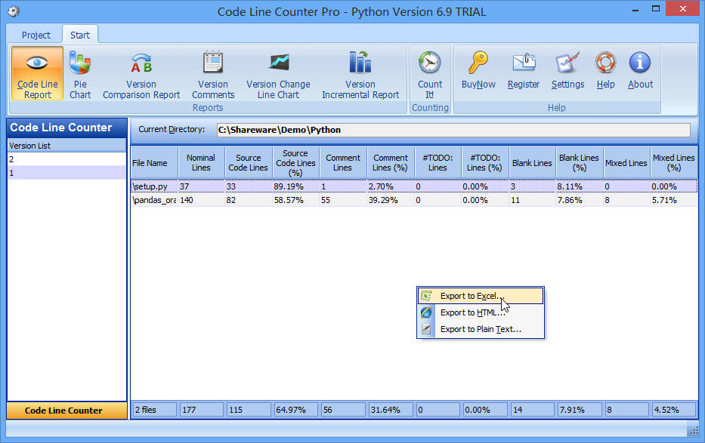The height and width of the screenshot is (443, 705).
Task: Sort by Mixed Lines column header
Action: click(x=626, y=162)
